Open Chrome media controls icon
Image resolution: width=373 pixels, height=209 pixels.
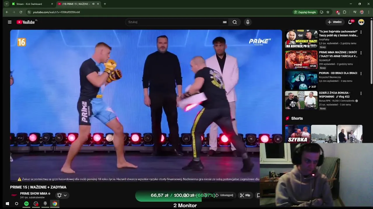click(355, 12)
